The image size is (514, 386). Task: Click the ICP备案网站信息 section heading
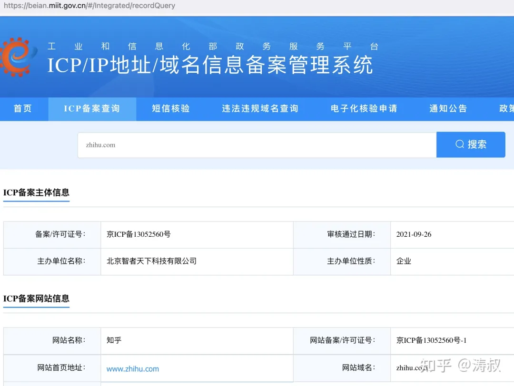click(x=36, y=299)
